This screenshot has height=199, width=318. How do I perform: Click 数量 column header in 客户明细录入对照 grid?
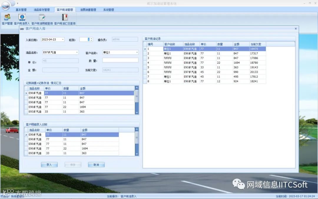pyautogui.click(x=72, y=130)
